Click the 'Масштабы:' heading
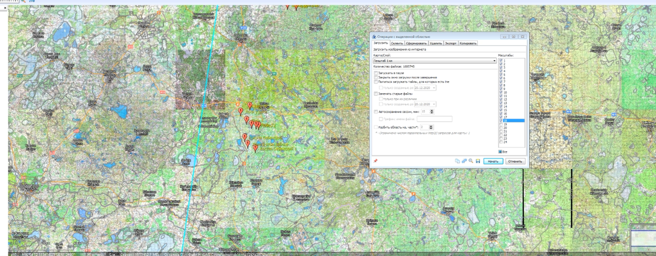The height and width of the screenshot is (256, 656). click(x=506, y=55)
